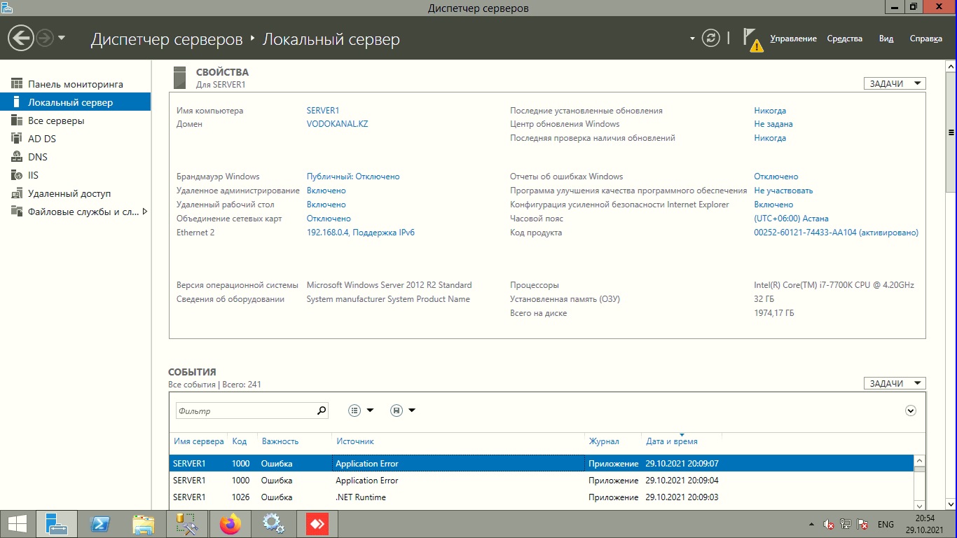The width and height of the screenshot is (957, 538).
Task: Open the save query dropdown button
Action: coord(402,411)
